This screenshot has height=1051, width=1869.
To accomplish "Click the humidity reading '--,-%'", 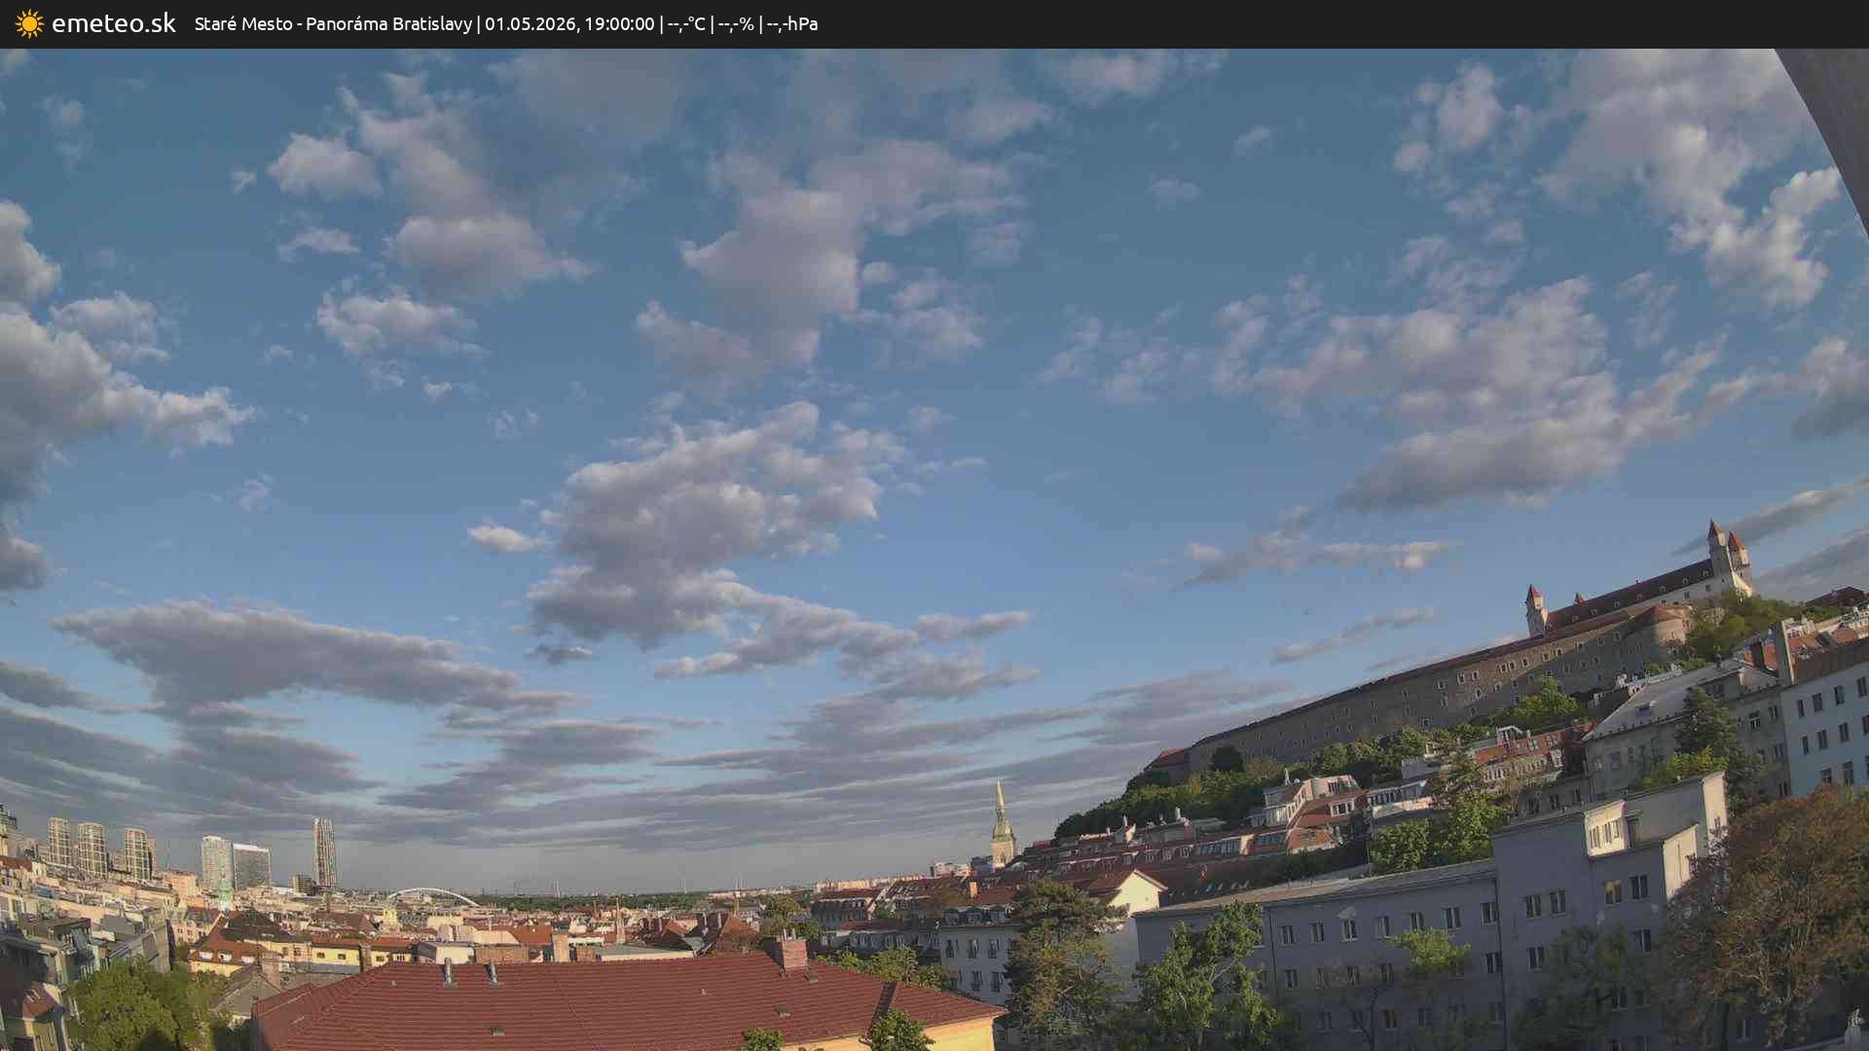I will (736, 23).
